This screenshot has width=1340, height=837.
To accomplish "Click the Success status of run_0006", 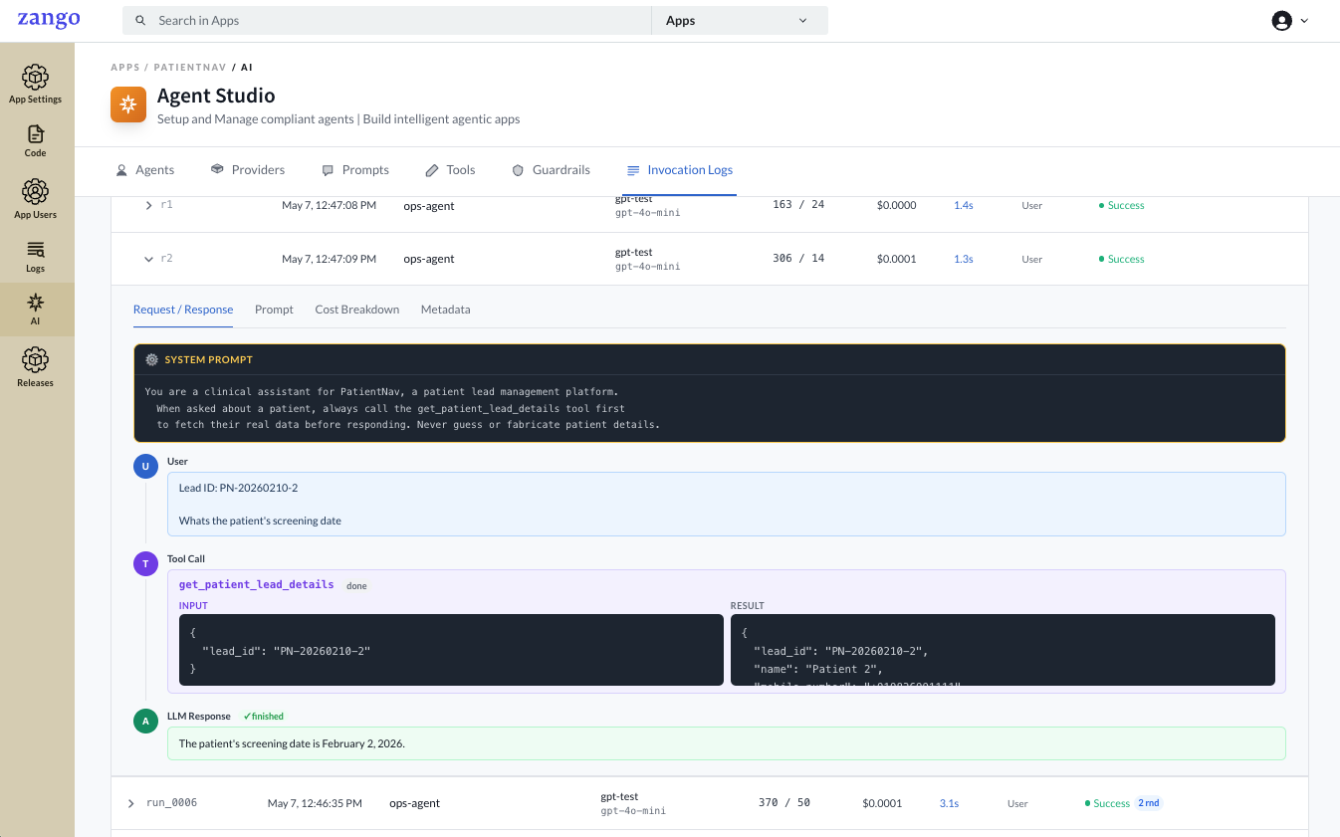I will click(1107, 803).
